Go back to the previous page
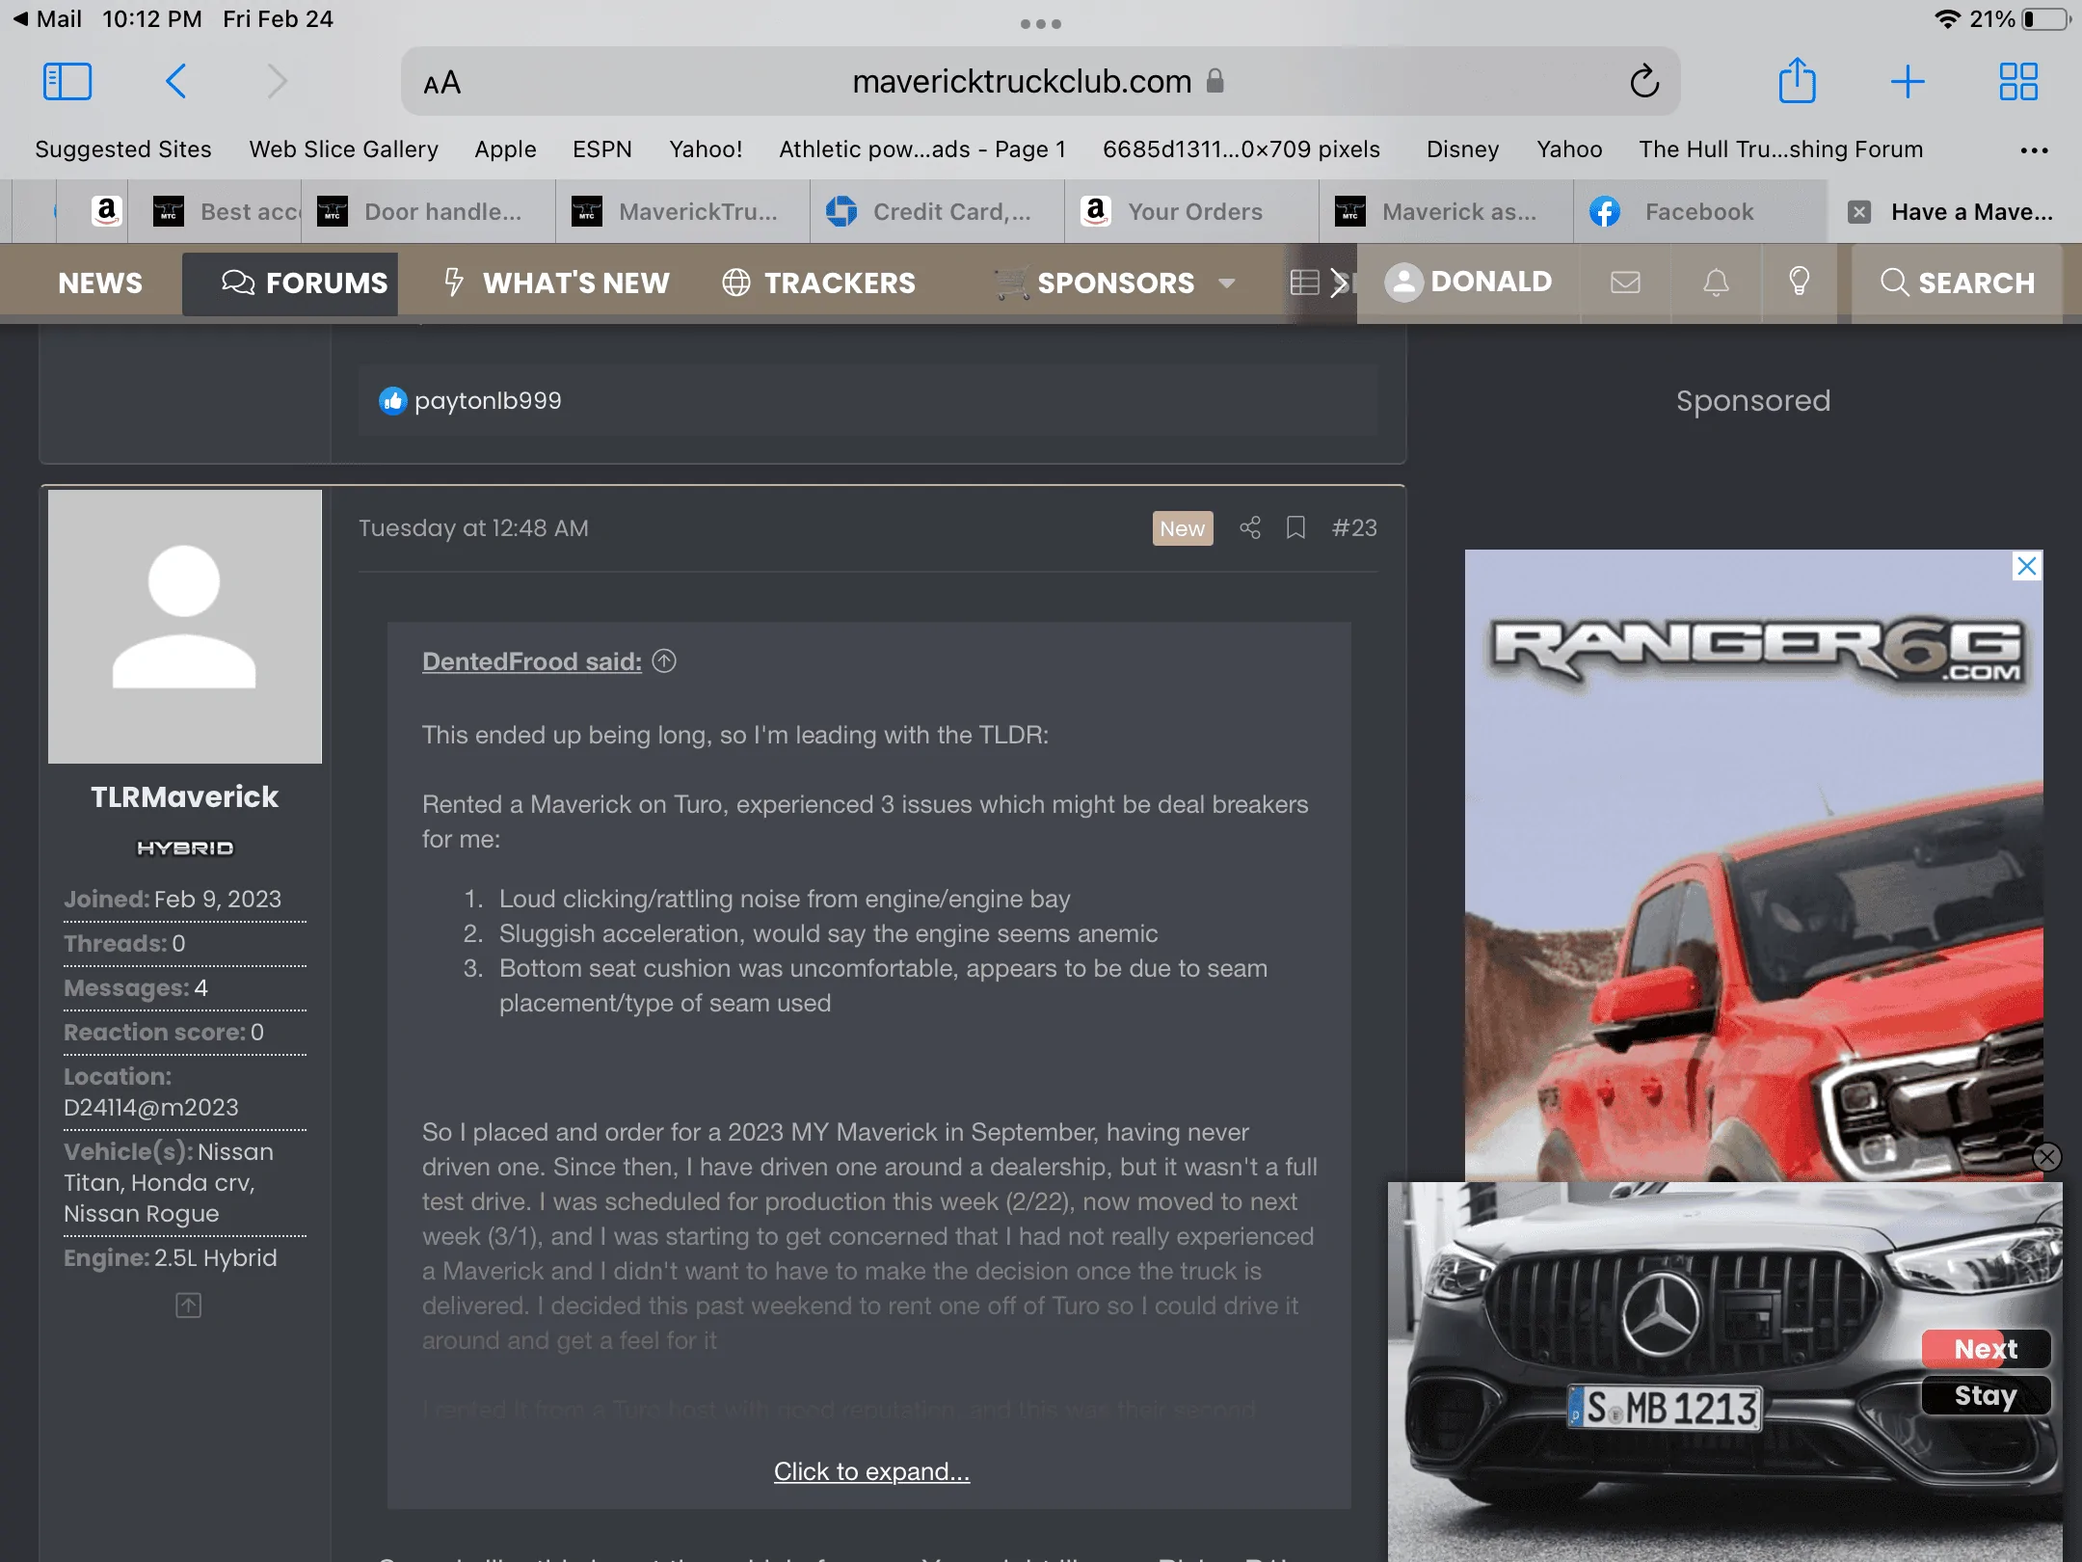This screenshot has width=2082, height=1562. click(x=175, y=82)
